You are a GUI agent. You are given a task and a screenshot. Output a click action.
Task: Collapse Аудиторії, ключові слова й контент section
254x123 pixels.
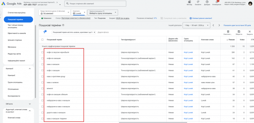coord(30,111)
